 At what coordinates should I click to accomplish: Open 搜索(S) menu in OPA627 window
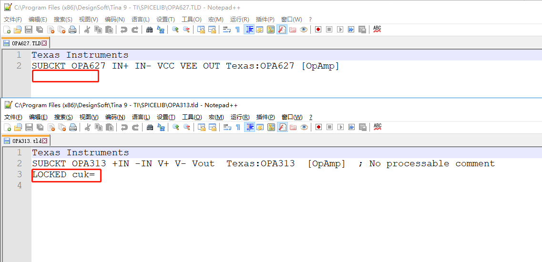[63, 20]
